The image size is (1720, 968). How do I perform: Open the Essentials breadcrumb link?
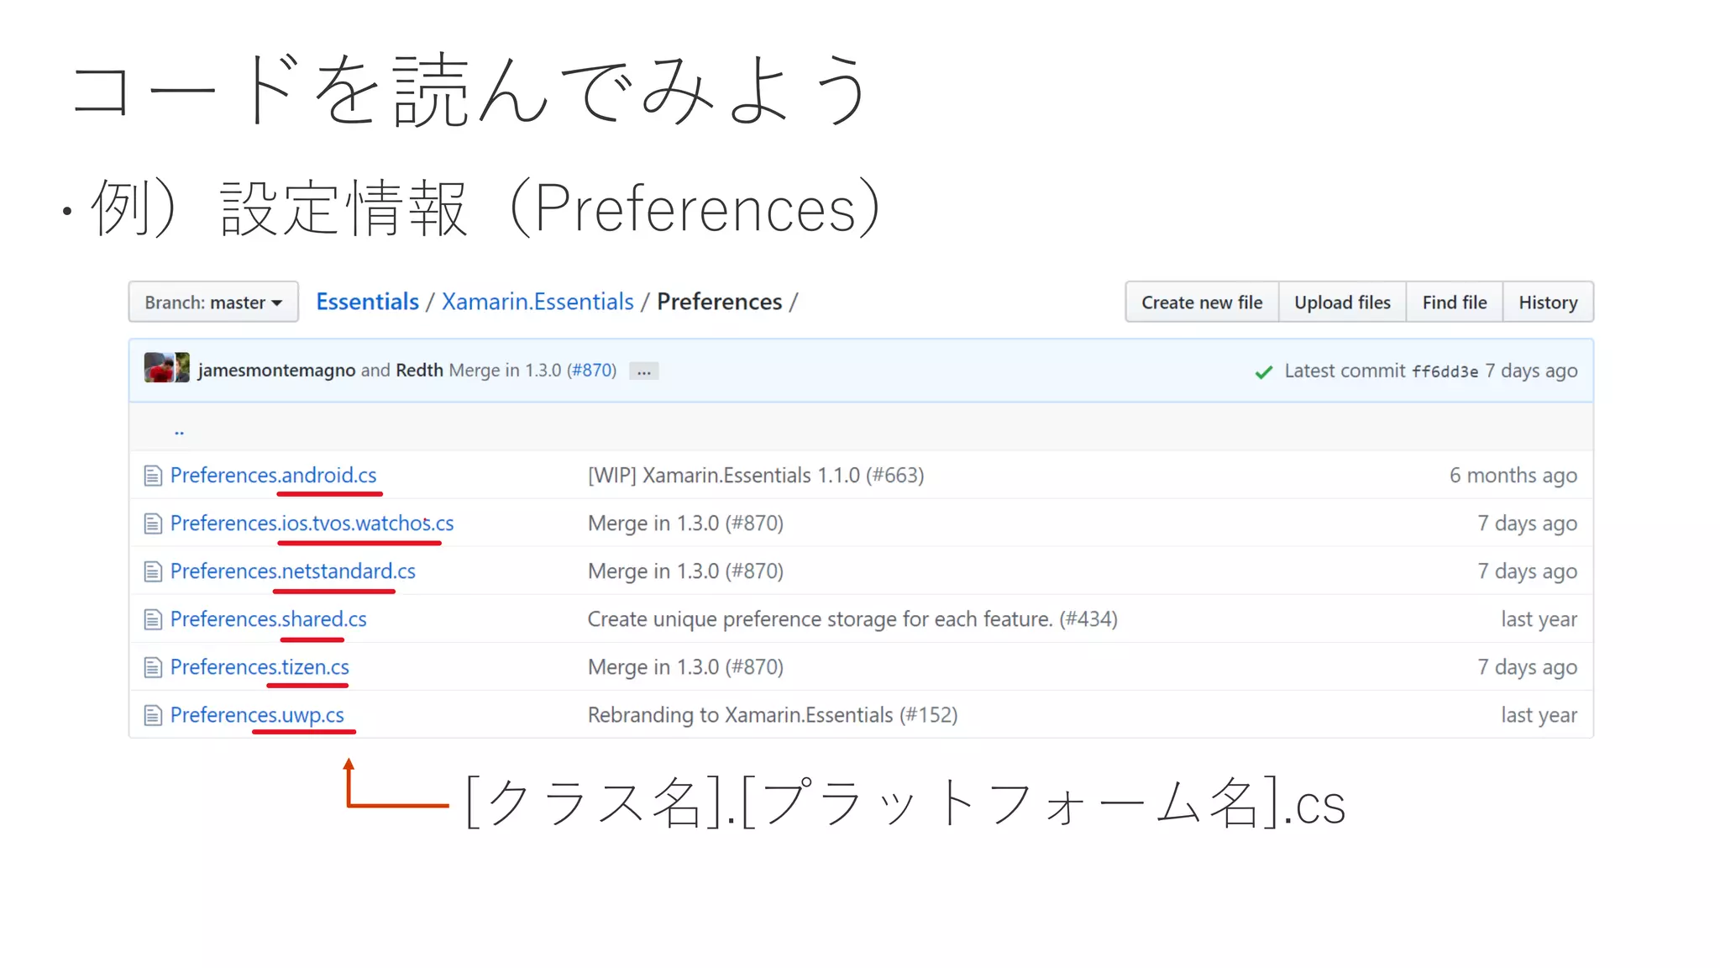click(x=367, y=302)
